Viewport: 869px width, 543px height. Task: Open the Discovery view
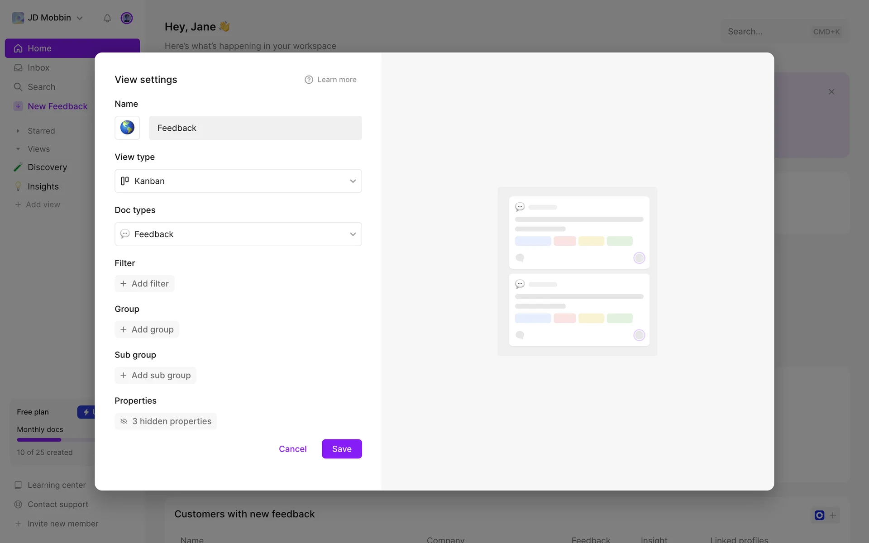pyautogui.click(x=47, y=167)
